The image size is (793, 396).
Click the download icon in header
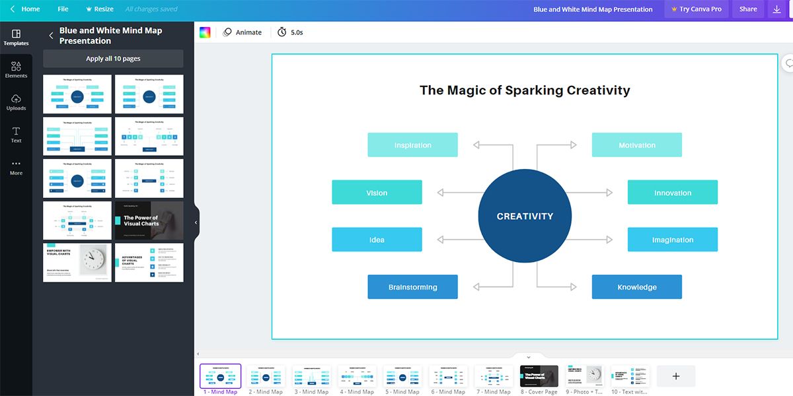tap(777, 9)
